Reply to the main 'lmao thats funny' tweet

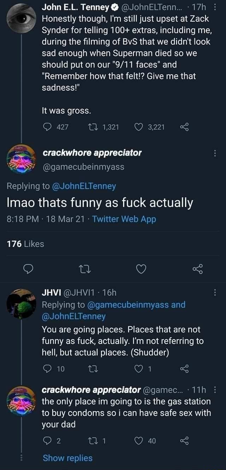(28, 270)
